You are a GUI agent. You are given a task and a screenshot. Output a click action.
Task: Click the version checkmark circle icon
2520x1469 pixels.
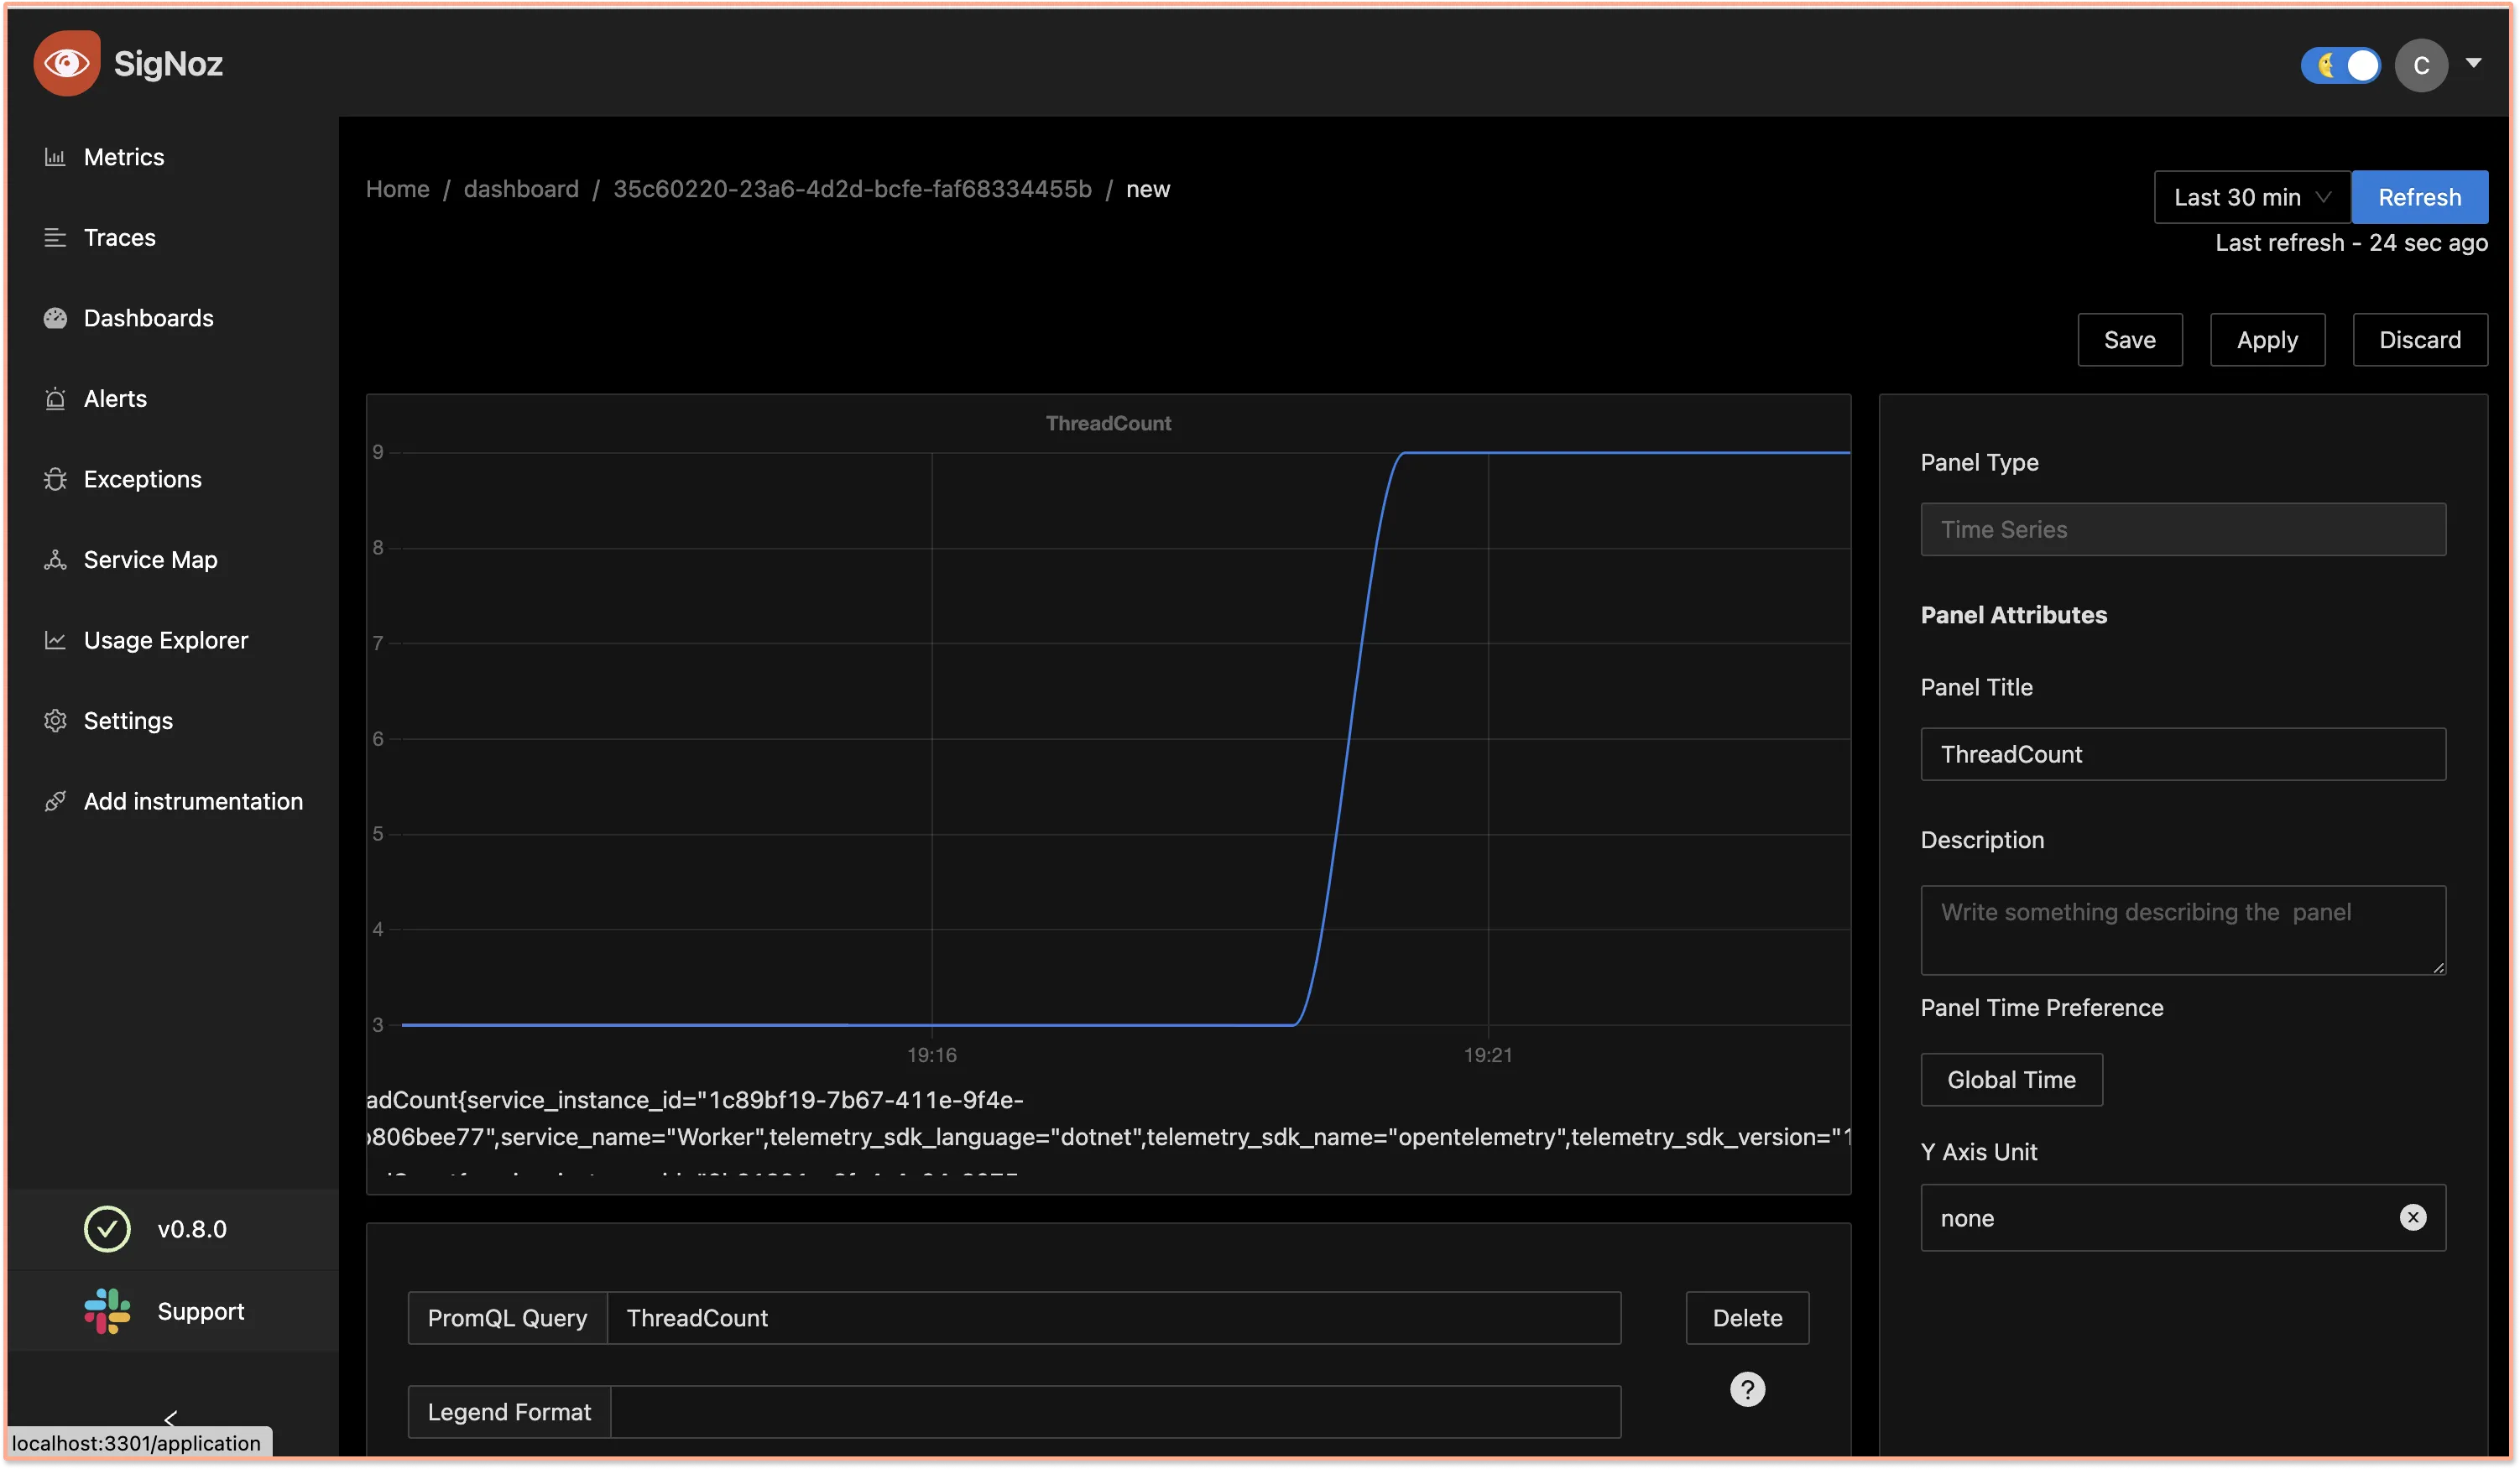107,1229
